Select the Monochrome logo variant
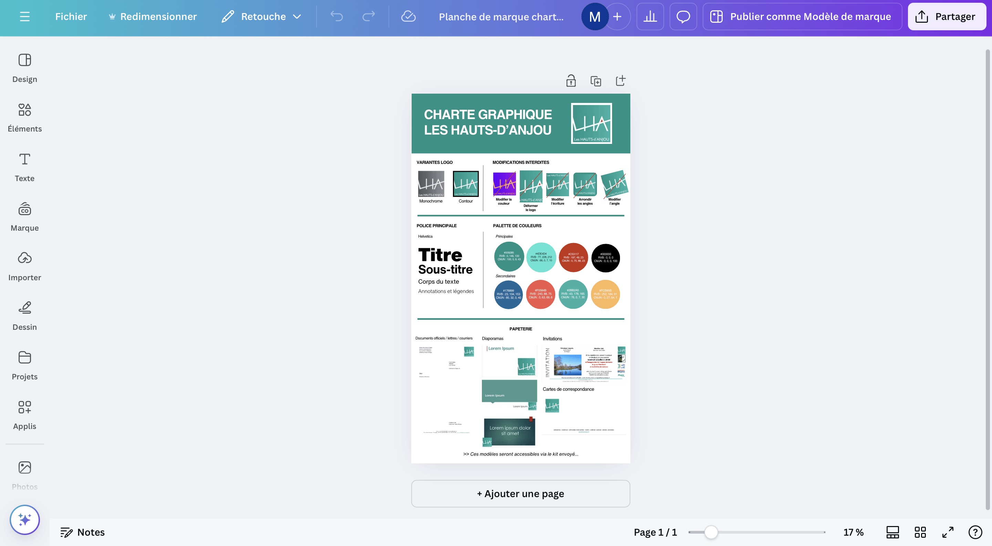The height and width of the screenshot is (546, 992). (x=431, y=183)
